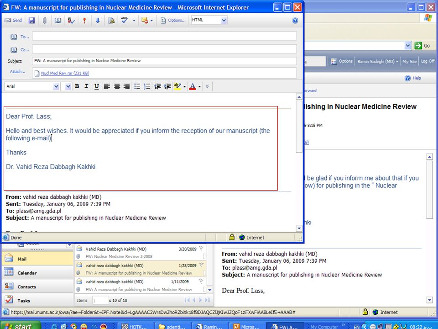Viewport: 438px width, 329px height.
Task: Open the 1/11/2009 manuscript message
Action: (x=141, y=285)
